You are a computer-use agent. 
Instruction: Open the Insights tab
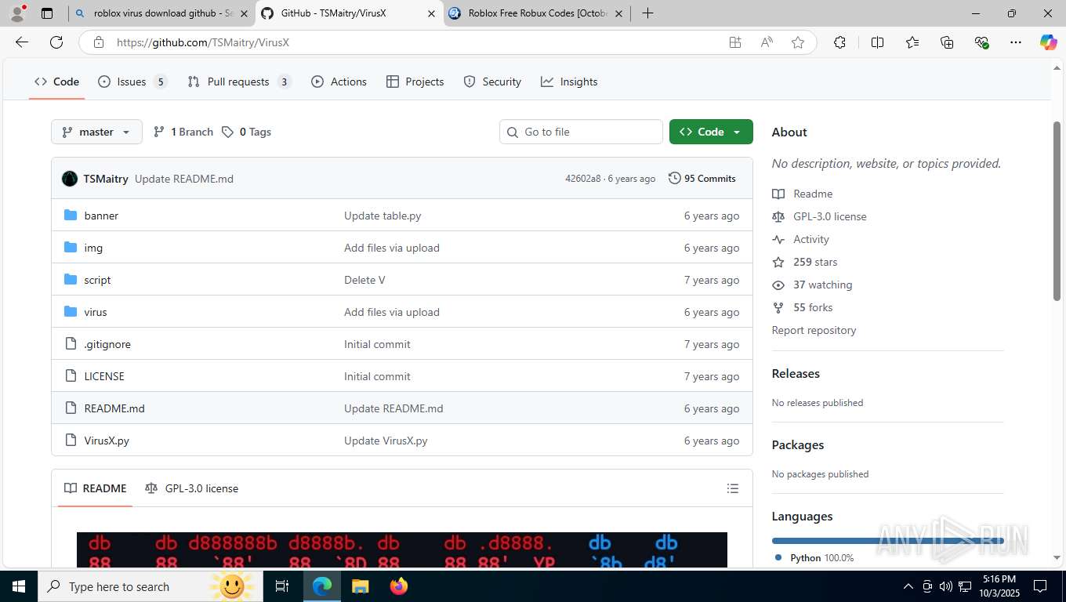[x=569, y=82]
